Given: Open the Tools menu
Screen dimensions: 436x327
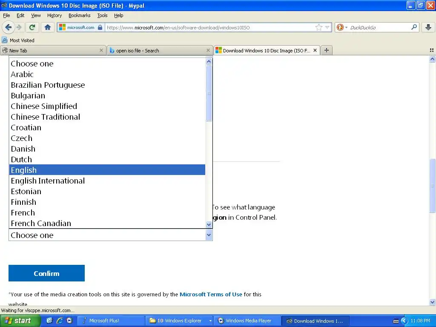Looking at the screenshot, I should [102, 15].
